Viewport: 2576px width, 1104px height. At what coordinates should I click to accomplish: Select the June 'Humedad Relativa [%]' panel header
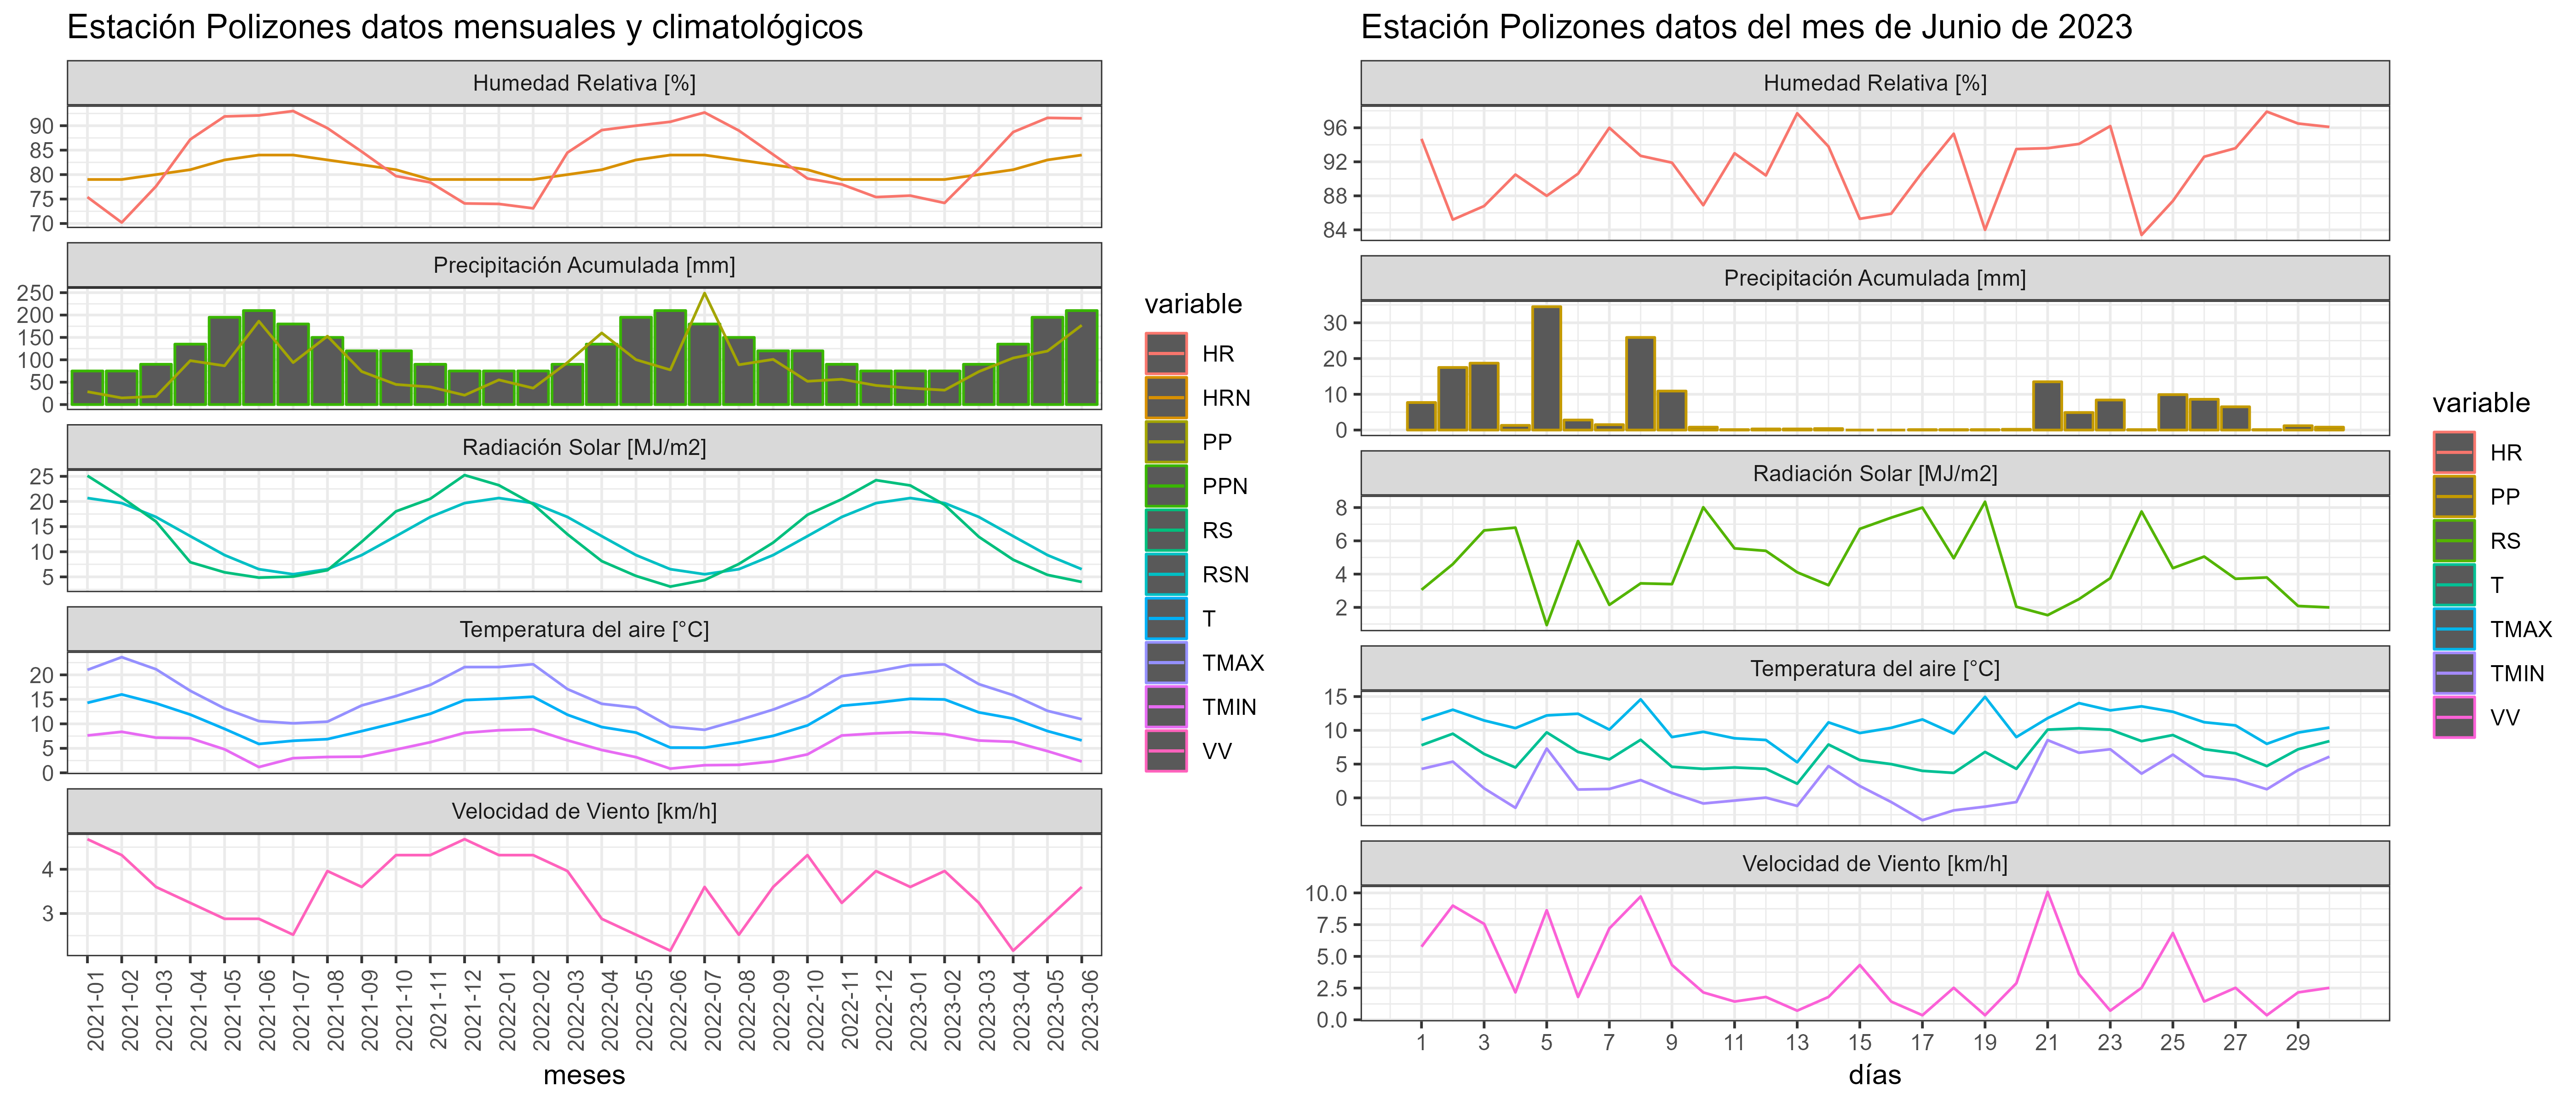(1875, 83)
